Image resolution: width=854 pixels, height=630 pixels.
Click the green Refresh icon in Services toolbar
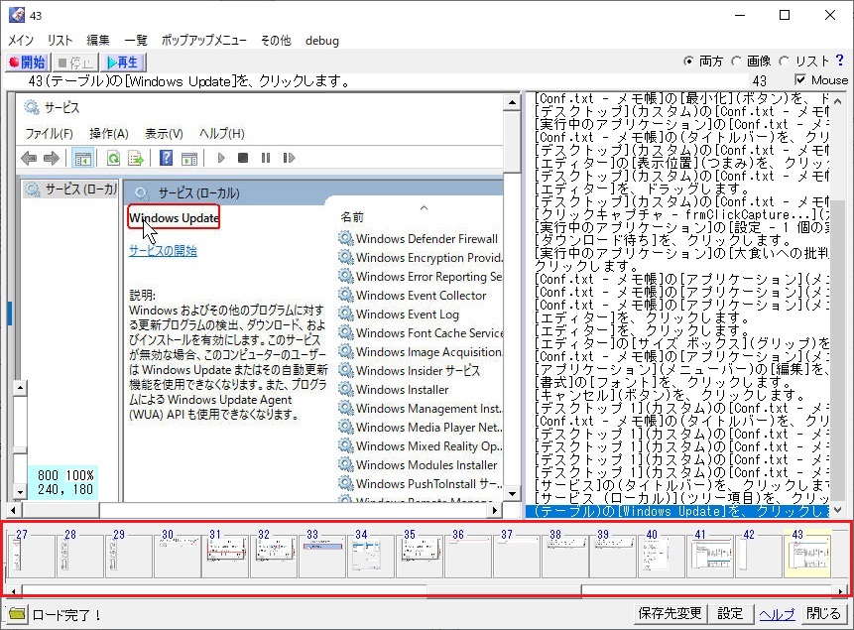[113, 158]
